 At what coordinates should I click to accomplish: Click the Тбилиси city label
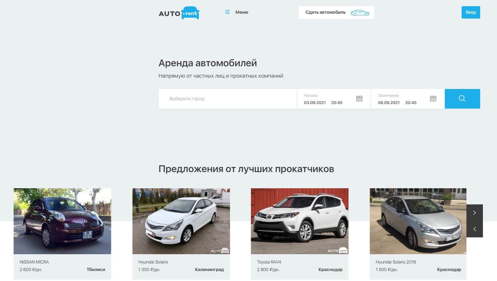pos(96,269)
